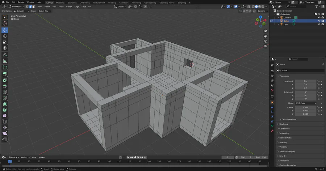The height and width of the screenshot is (171, 326).
Task: Open the Default orientation dropdown
Action: point(21,11)
